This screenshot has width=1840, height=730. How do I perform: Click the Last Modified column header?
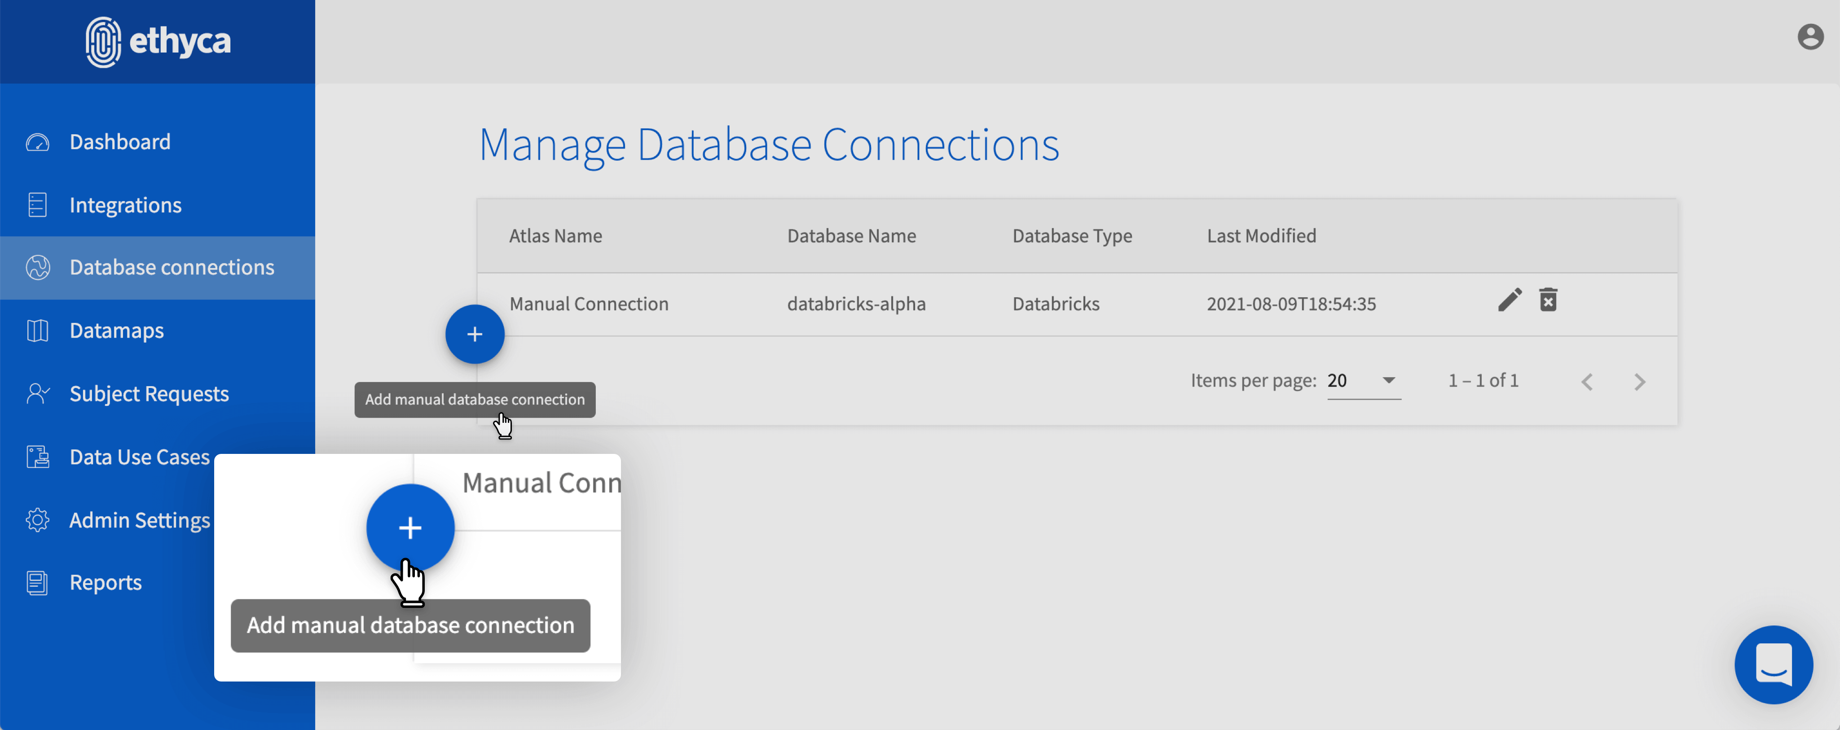1261,237
